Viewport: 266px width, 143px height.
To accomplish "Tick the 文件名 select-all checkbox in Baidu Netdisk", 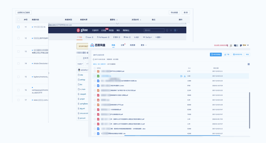I will [95, 68].
